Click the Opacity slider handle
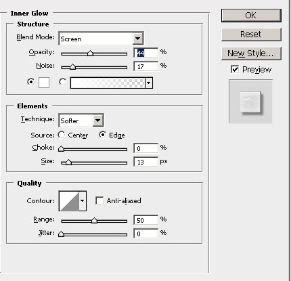Image resolution: width=291 pixels, height=281 pixels. pyautogui.click(x=90, y=53)
